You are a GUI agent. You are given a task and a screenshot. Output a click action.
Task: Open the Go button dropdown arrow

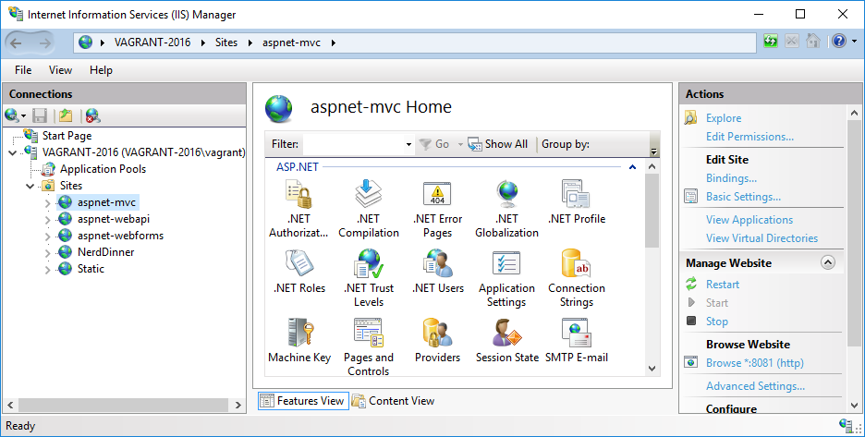pyautogui.click(x=460, y=144)
